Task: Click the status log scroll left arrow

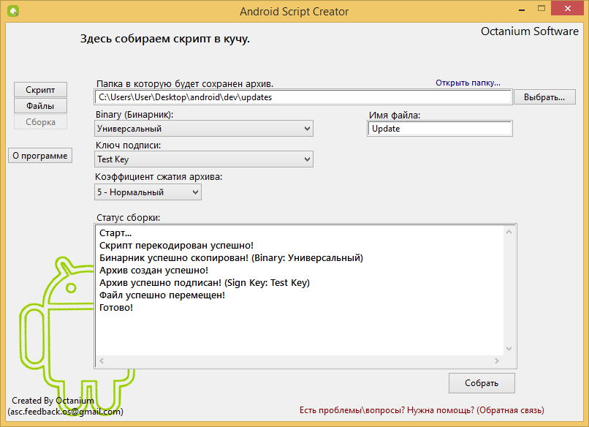Action: 102,361
